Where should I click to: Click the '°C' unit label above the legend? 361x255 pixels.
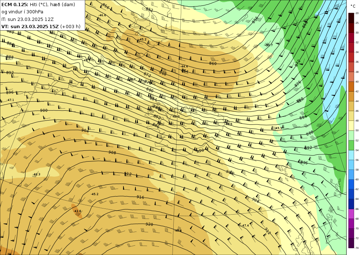pos(353,6)
